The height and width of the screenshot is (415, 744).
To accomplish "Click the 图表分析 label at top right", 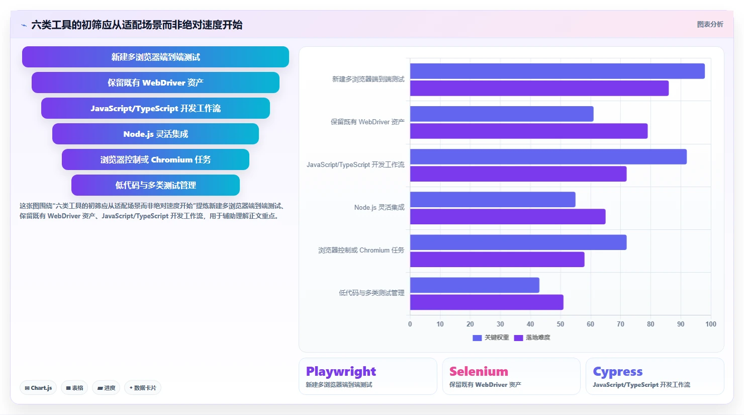I will click(x=710, y=24).
